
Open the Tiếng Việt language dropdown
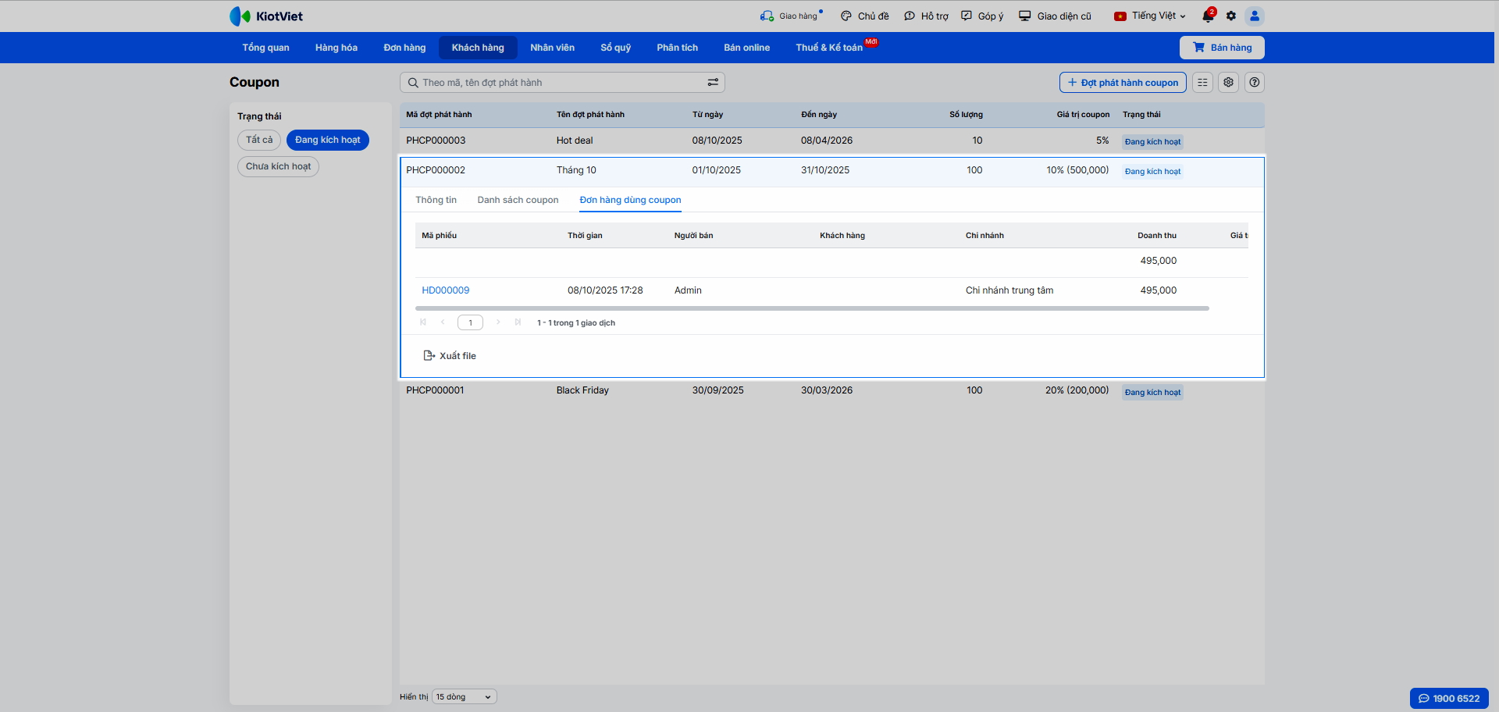point(1151,16)
